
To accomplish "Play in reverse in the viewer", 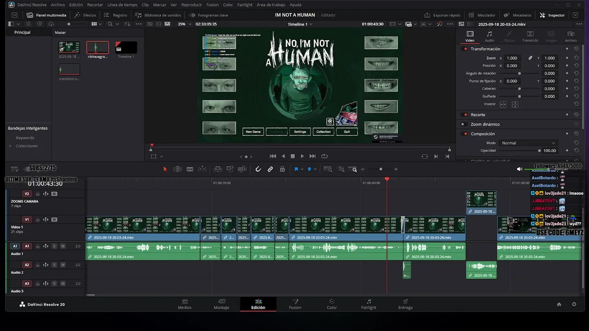I will point(283,156).
